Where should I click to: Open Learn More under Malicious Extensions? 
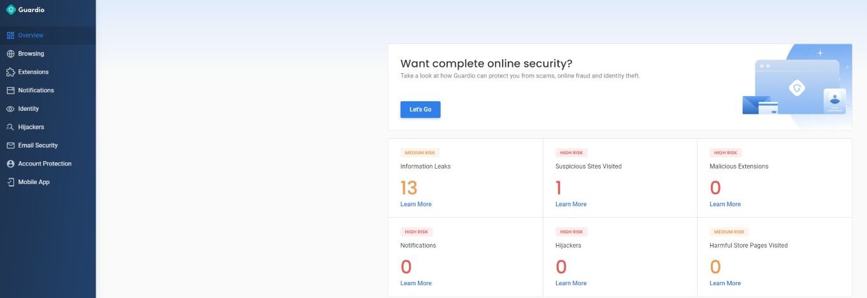point(725,204)
